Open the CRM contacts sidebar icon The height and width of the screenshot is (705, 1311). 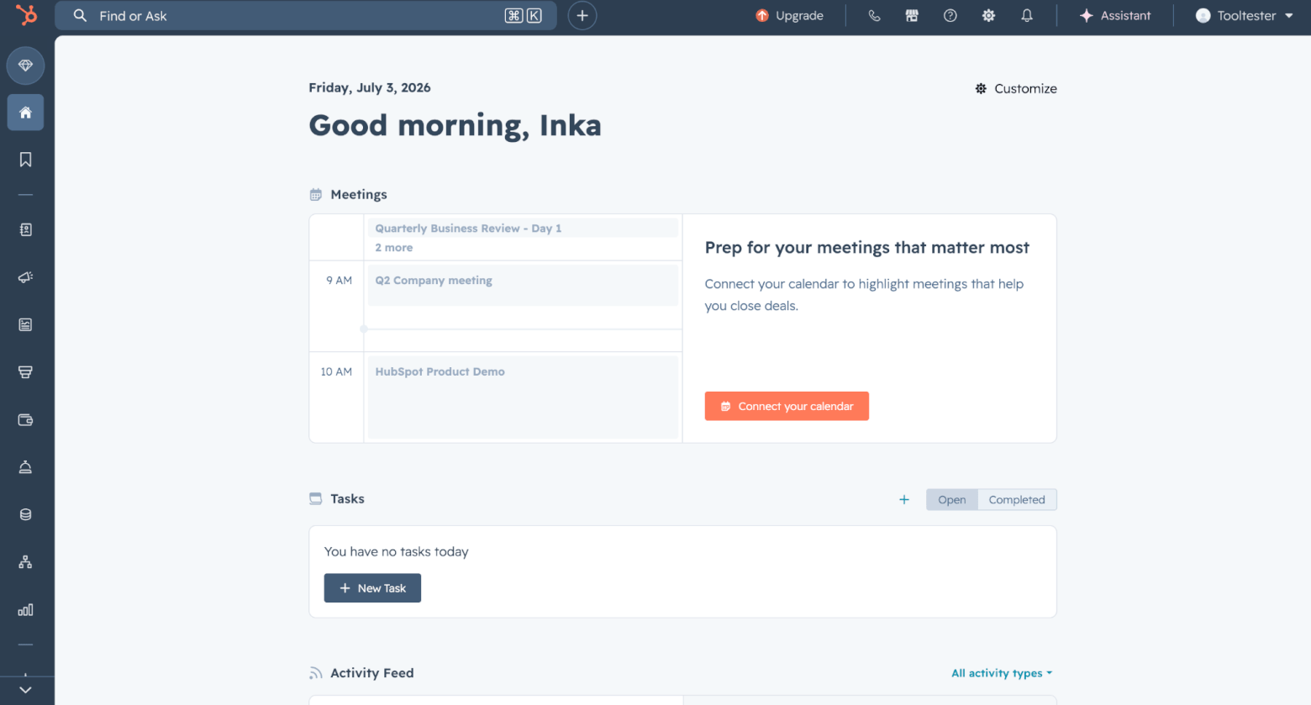(x=25, y=229)
